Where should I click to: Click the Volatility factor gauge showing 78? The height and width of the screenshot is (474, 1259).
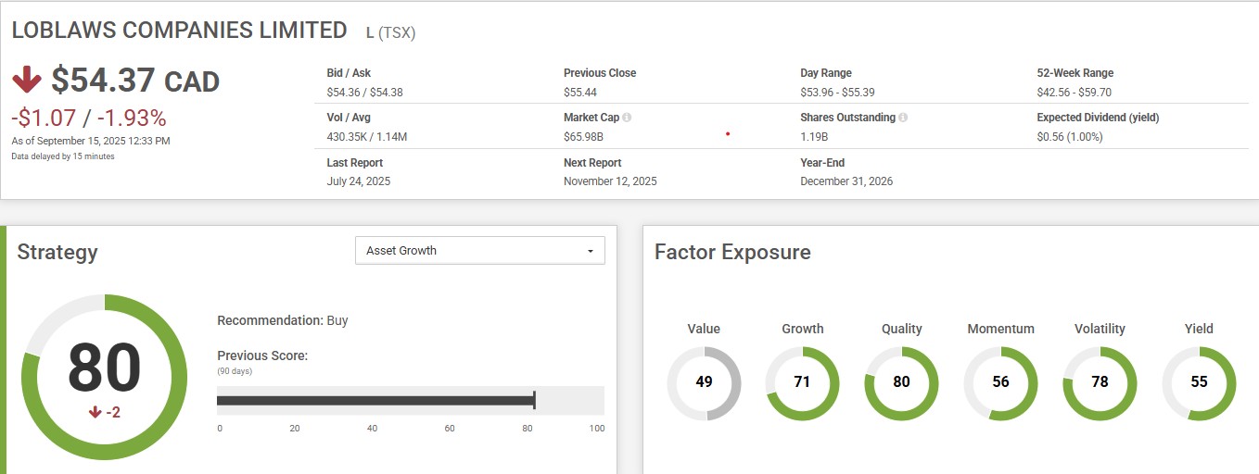pyautogui.click(x=1100, y=383)
